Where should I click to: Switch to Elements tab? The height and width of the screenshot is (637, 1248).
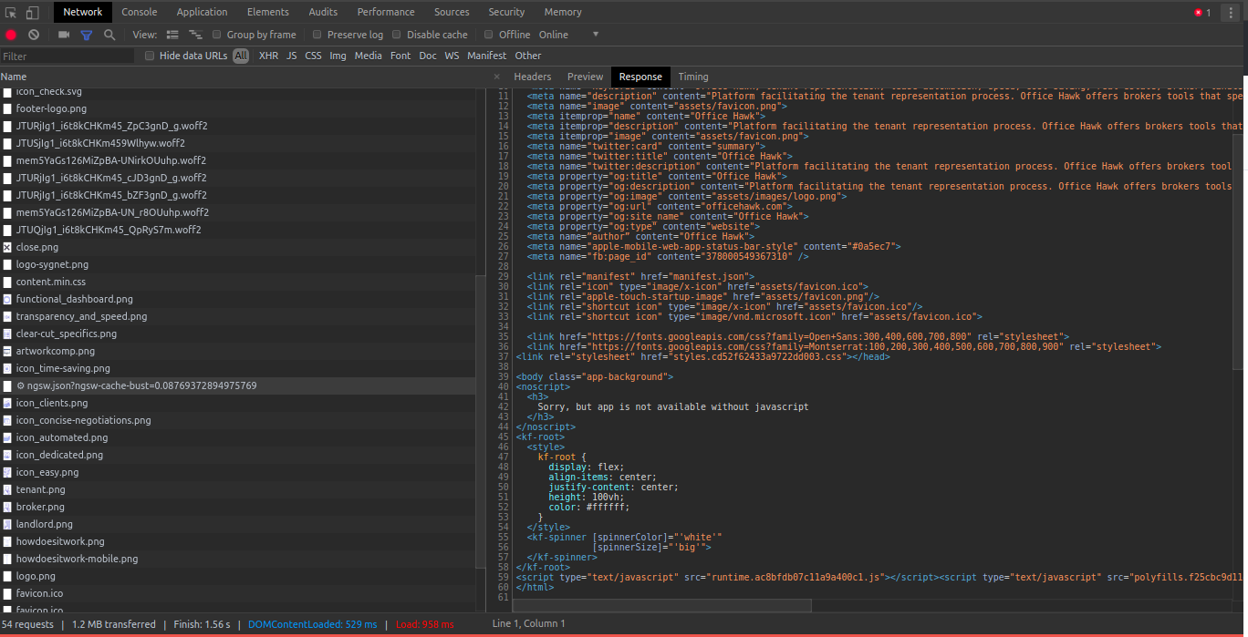(268, 12)
